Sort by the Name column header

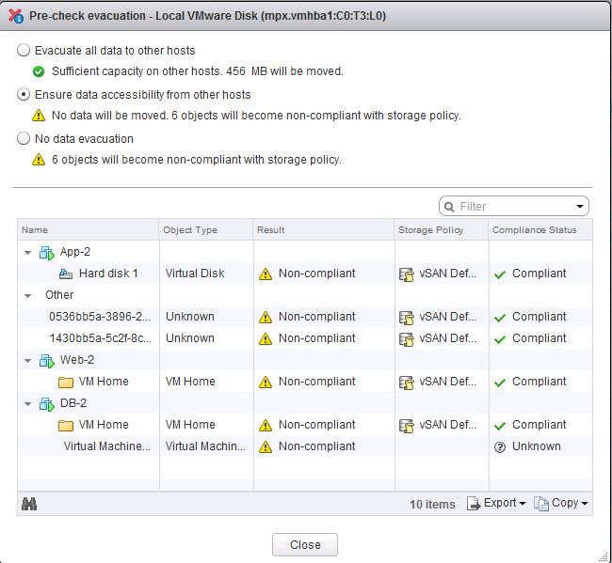[x=88, y=230]
